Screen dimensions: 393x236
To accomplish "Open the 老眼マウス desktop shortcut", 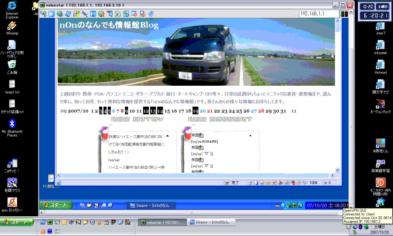I will (x=12, y=185).
